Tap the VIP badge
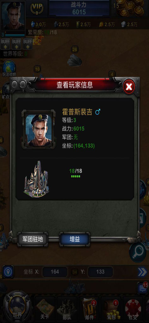 tap(37, 9)
